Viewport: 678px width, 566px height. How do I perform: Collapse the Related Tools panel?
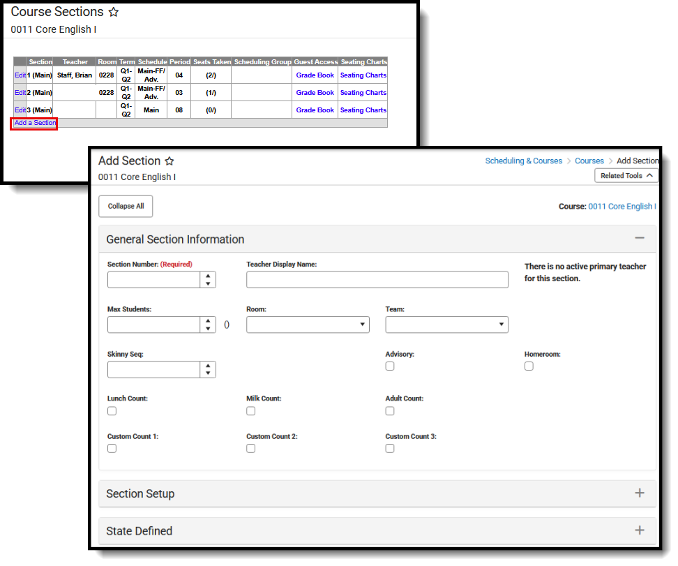click(626, 175)
